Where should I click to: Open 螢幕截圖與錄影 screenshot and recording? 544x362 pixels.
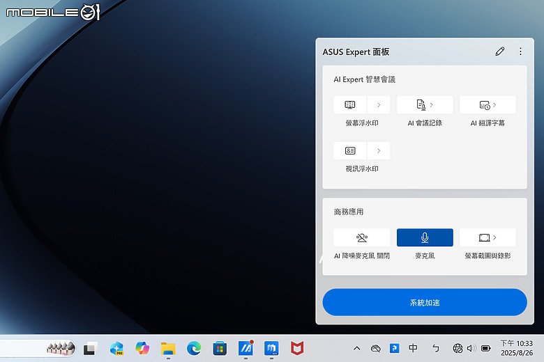pyautogui.click(x=488, y=237)
